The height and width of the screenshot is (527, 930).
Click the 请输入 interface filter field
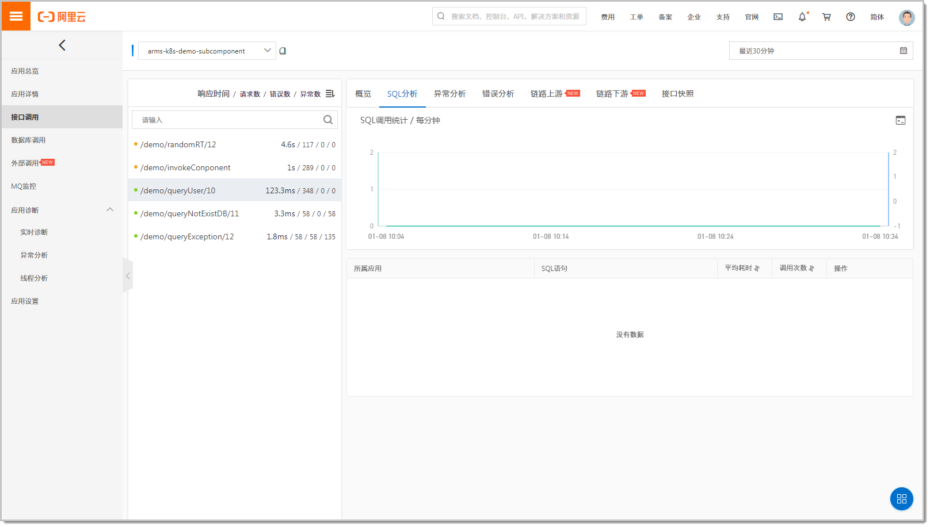[235, 120]
